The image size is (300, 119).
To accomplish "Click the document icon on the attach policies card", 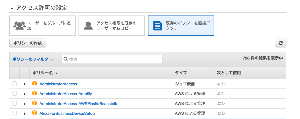I will 157,26.
